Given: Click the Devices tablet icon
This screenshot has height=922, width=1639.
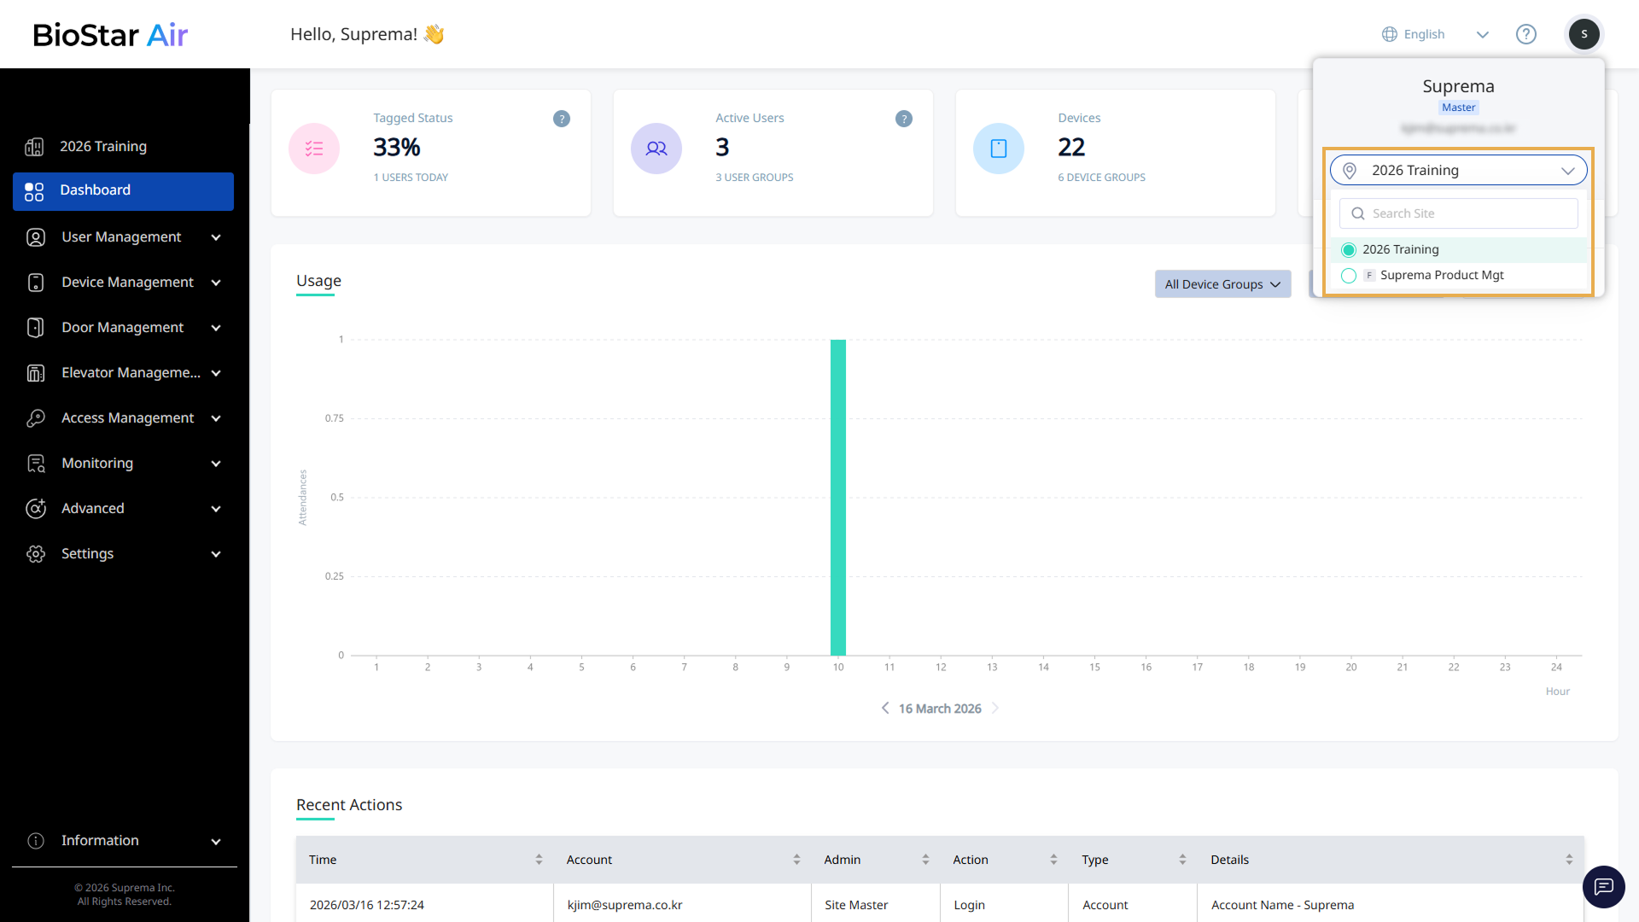Looking at the screenshot, I should [x=998, y=149].
